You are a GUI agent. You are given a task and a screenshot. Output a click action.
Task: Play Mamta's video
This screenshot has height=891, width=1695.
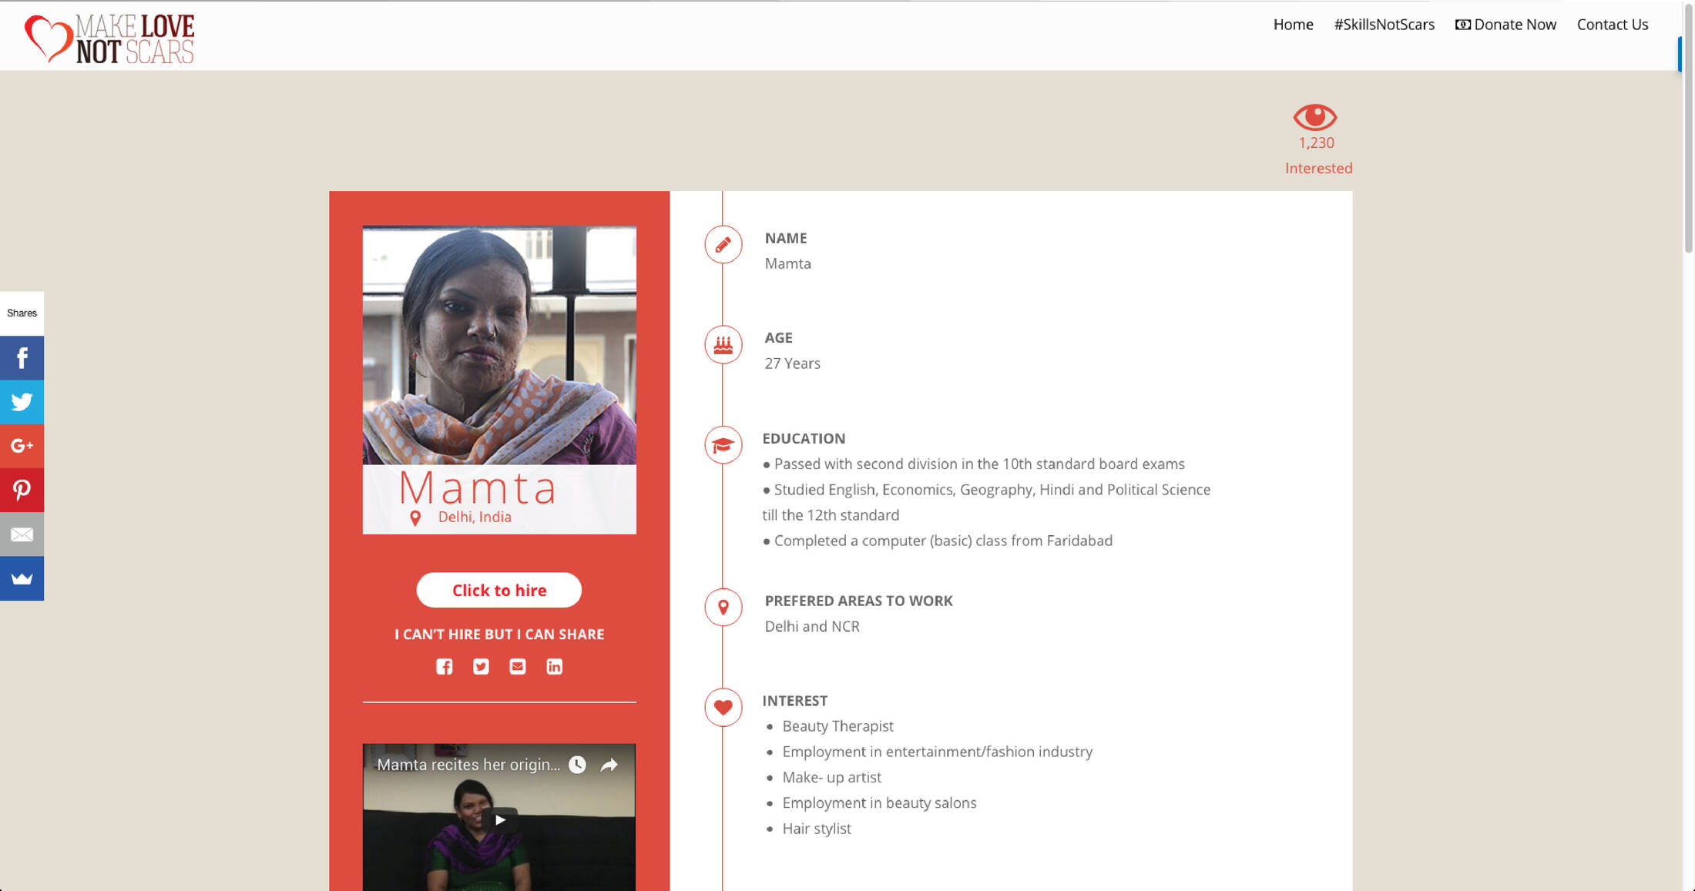(499, 819)
